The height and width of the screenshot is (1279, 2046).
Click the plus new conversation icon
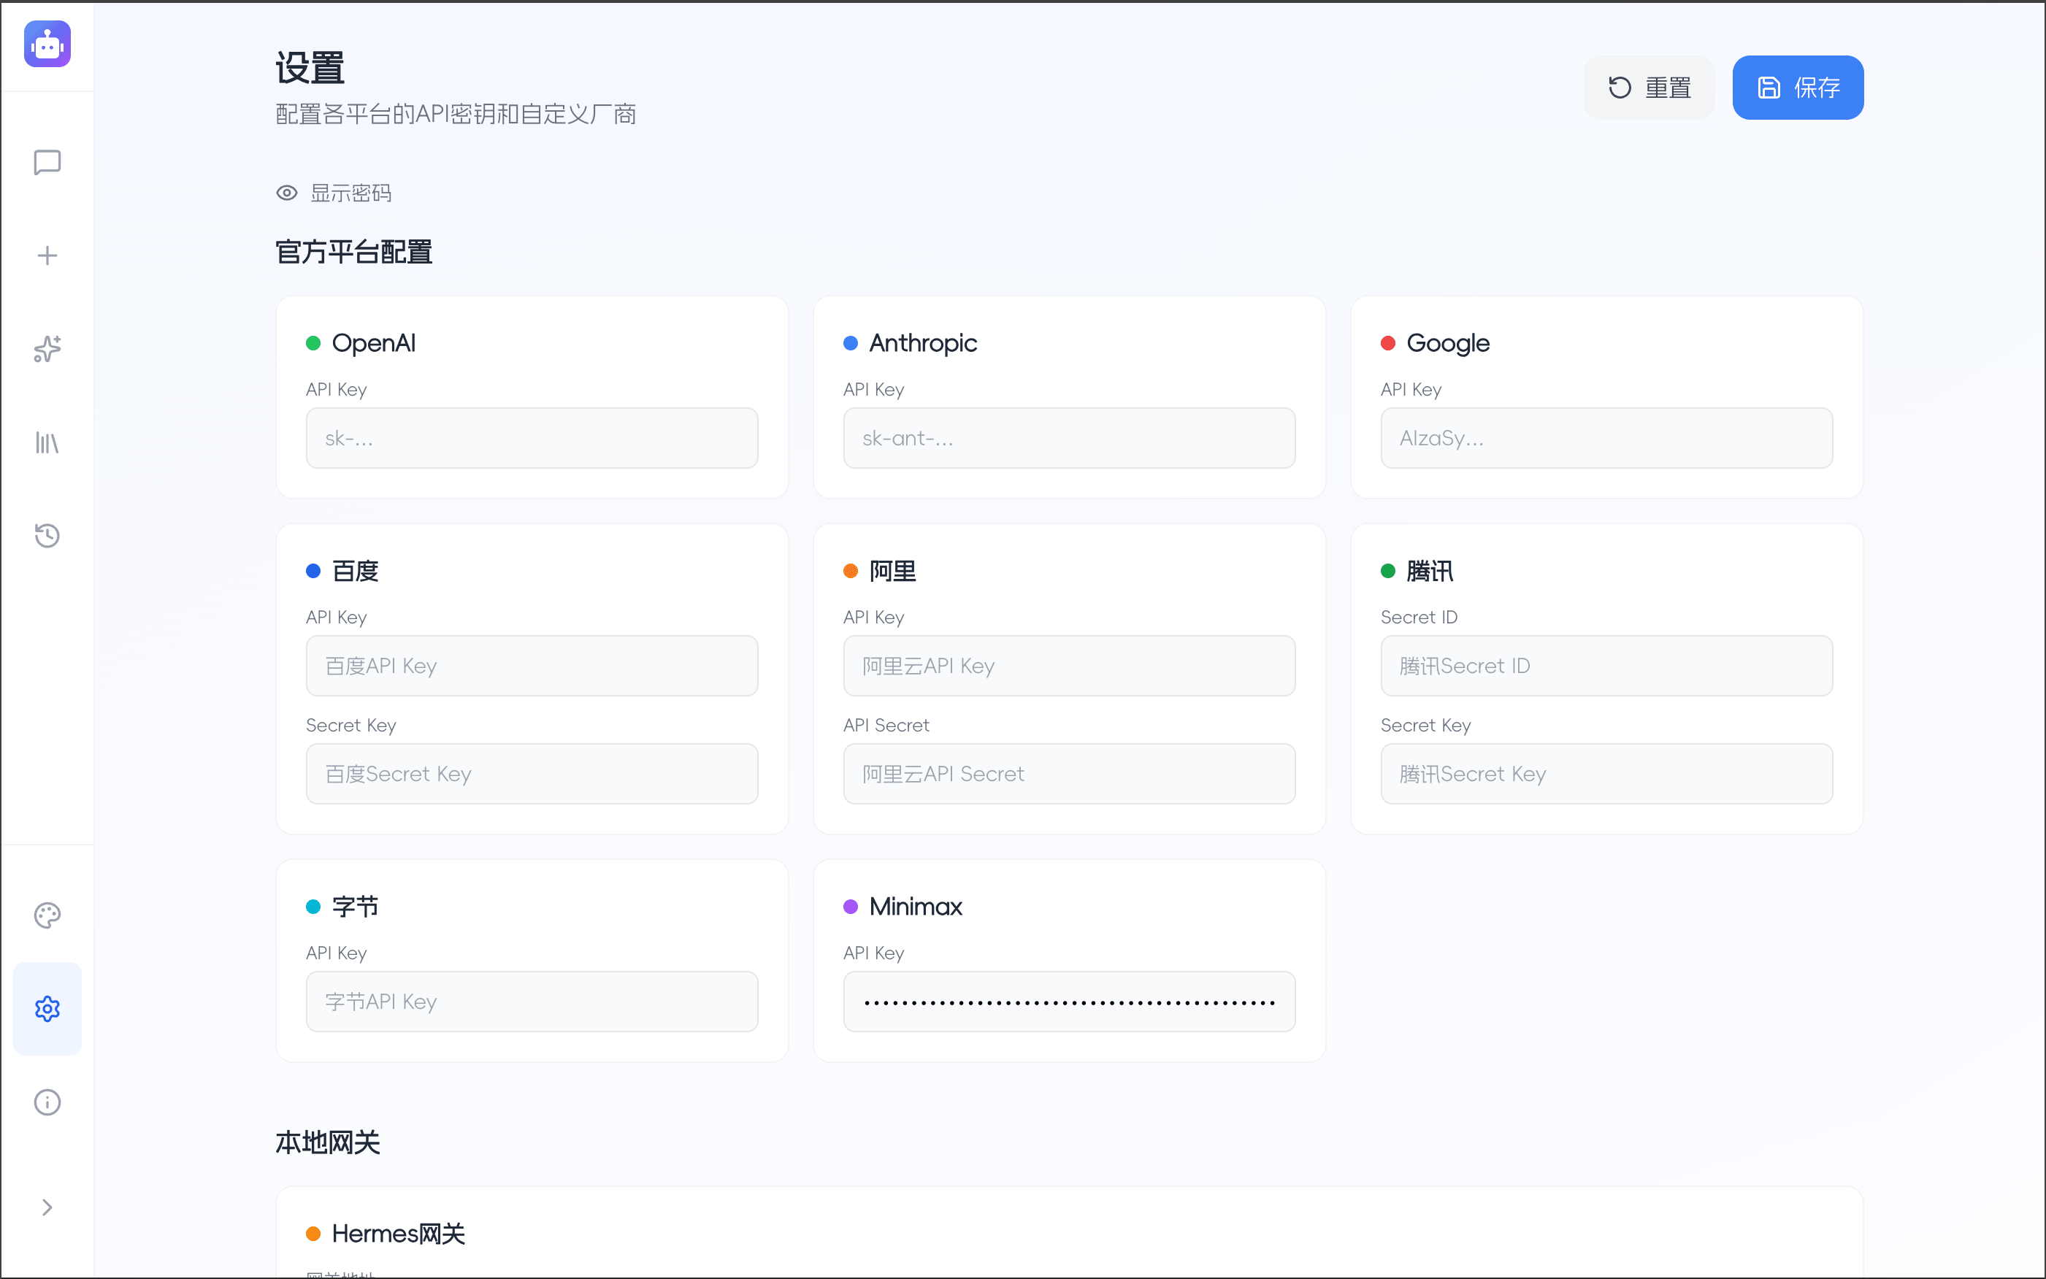pyautogui.click(x=47, y=256)
